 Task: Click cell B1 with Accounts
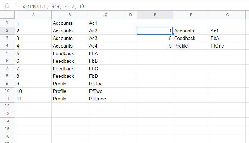(x=70, y=23)
